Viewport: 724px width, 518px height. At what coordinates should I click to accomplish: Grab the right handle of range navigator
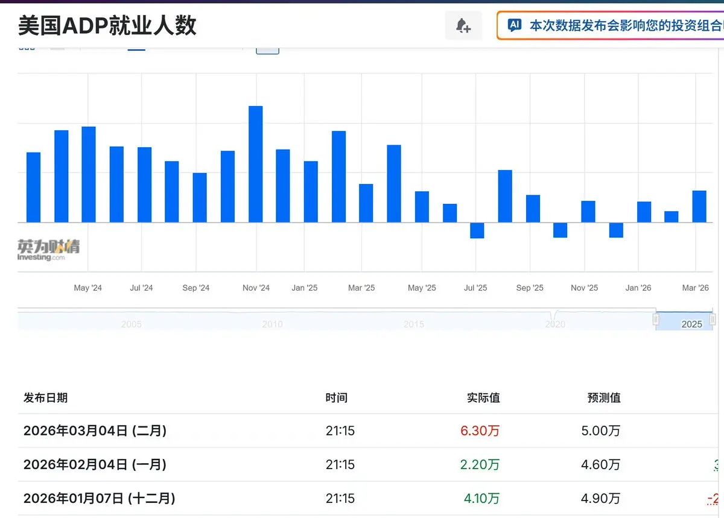click(x=713, y=319)
